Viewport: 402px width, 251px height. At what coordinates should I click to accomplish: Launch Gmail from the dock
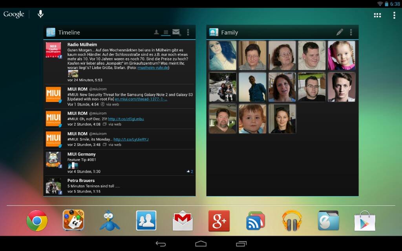pyautogui.click(x=183, y=220)
